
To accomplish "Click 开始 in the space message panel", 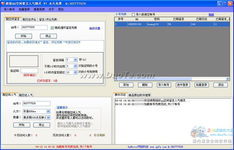I will tap(23, 36).
